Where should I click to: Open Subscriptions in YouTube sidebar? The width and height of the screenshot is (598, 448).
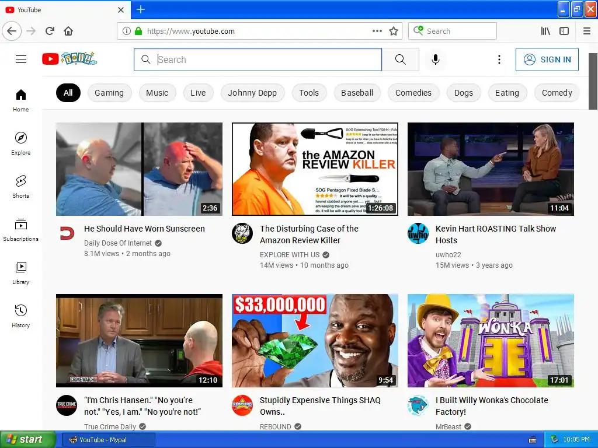click(21, 230)
